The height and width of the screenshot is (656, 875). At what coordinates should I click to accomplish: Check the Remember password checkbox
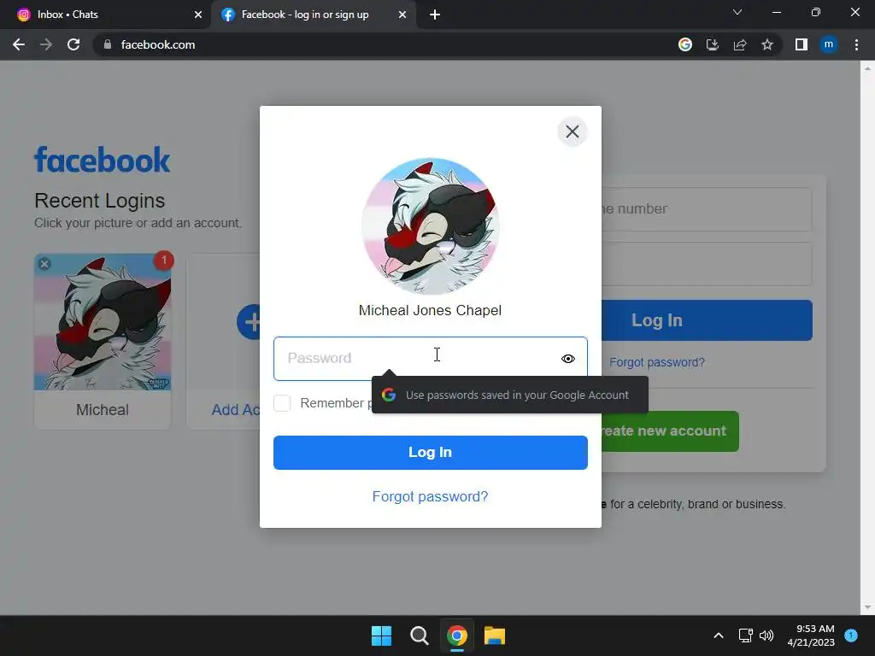tap(282, 403)
